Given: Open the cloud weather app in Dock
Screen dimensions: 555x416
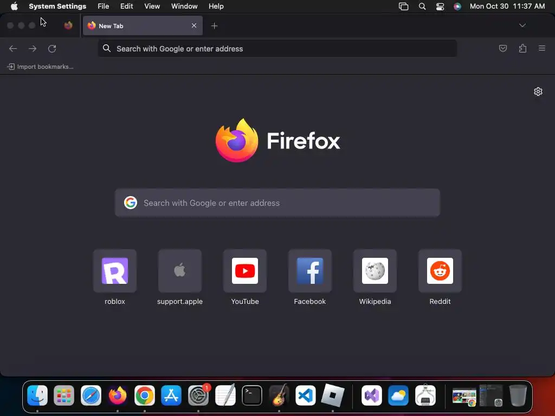Looking at the screenshot, I should [x=398, y=395].
